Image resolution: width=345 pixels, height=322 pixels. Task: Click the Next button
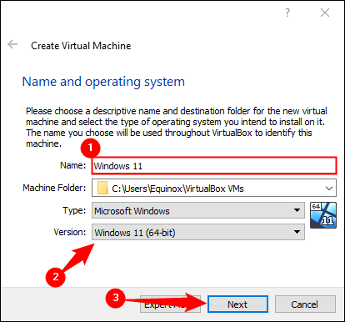237,304
